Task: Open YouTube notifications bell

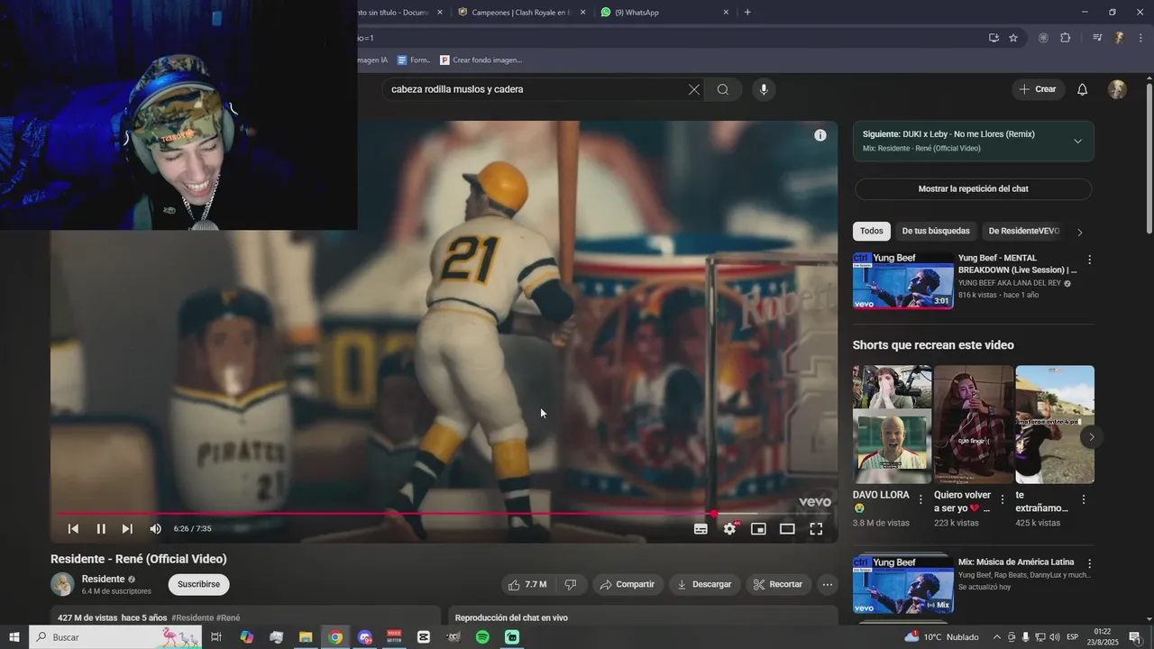Action: [x=1082, y=89]
